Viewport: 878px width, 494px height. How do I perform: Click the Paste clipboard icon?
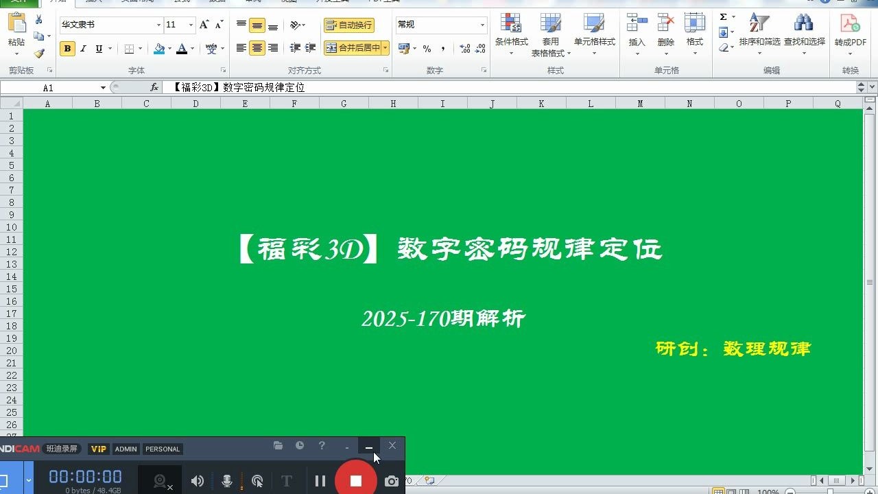[16, 23]
